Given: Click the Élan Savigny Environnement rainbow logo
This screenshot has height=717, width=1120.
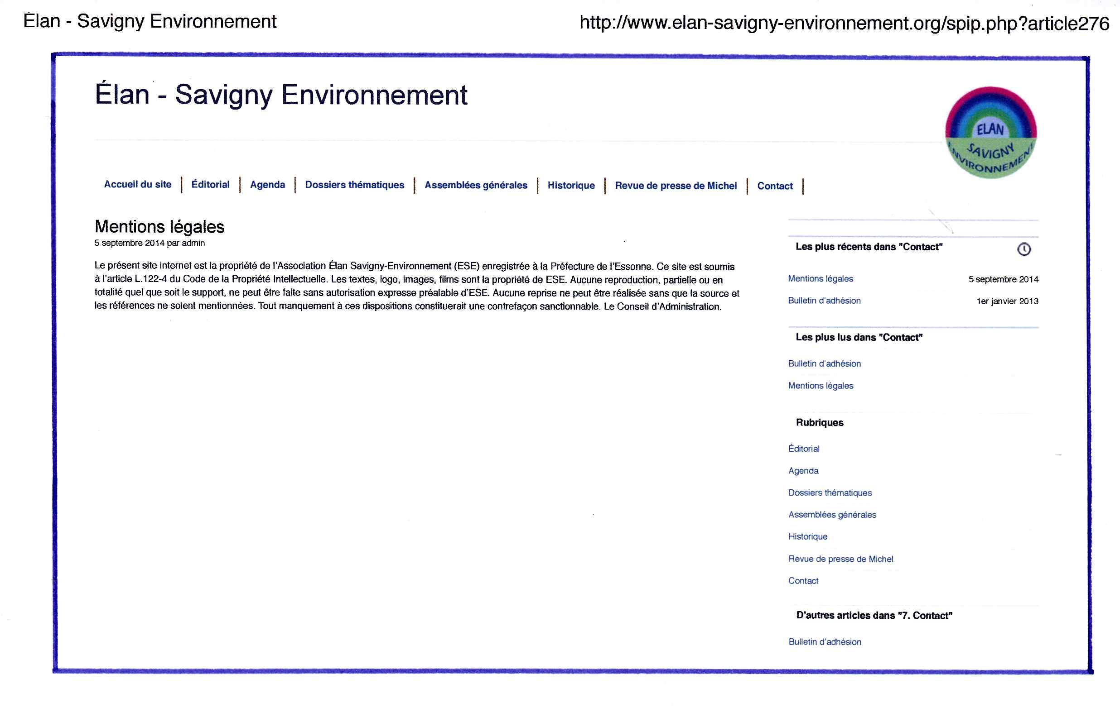Looking at the screenshot, I should click(991, 132).
